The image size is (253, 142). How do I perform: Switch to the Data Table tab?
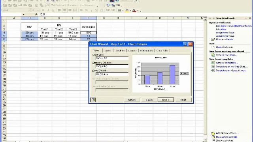click(162, 50)
